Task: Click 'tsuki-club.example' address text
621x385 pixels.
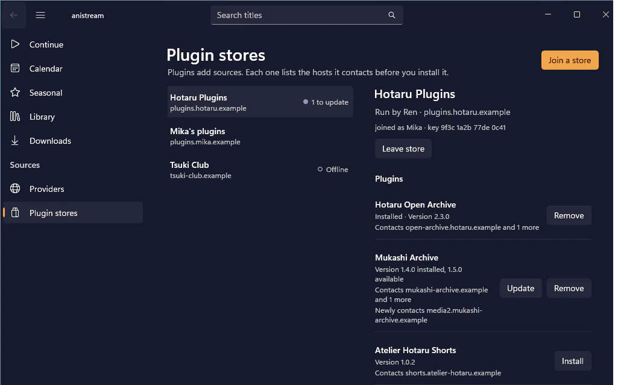Action: point(200,176)
